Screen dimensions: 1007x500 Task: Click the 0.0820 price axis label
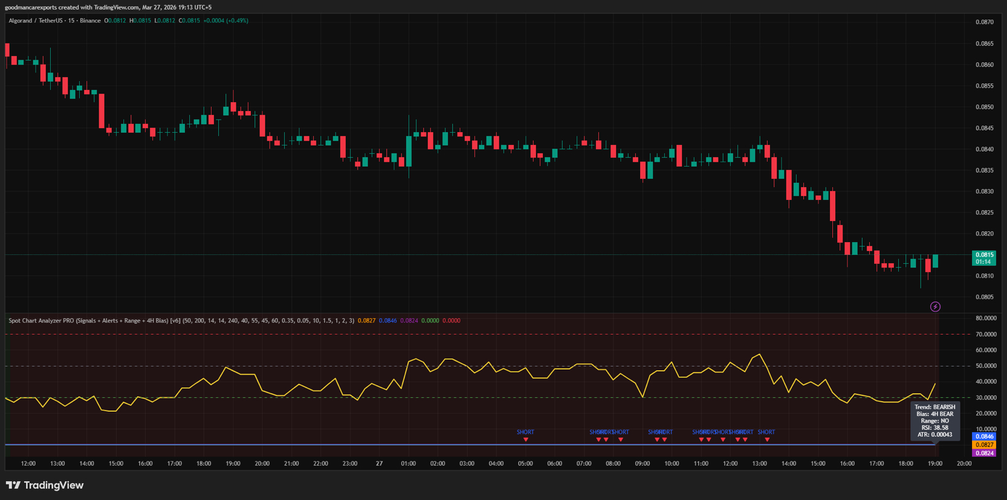pyautogui.click(x=985, y=234)
